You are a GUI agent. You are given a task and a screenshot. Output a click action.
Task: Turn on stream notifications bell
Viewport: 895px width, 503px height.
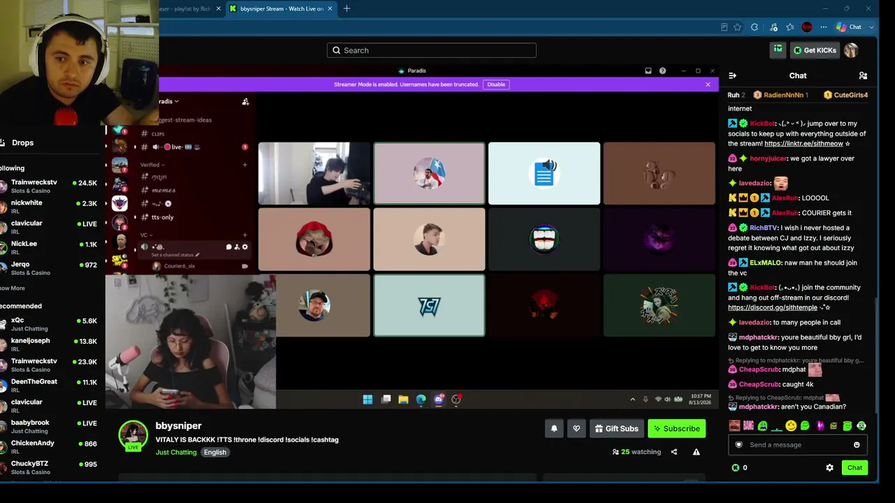[x=554, y=428]
